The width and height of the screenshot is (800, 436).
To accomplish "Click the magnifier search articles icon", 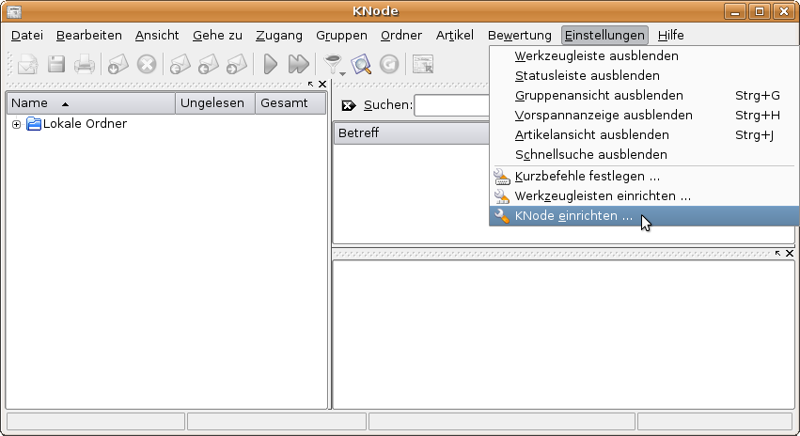I will [361, 65].
